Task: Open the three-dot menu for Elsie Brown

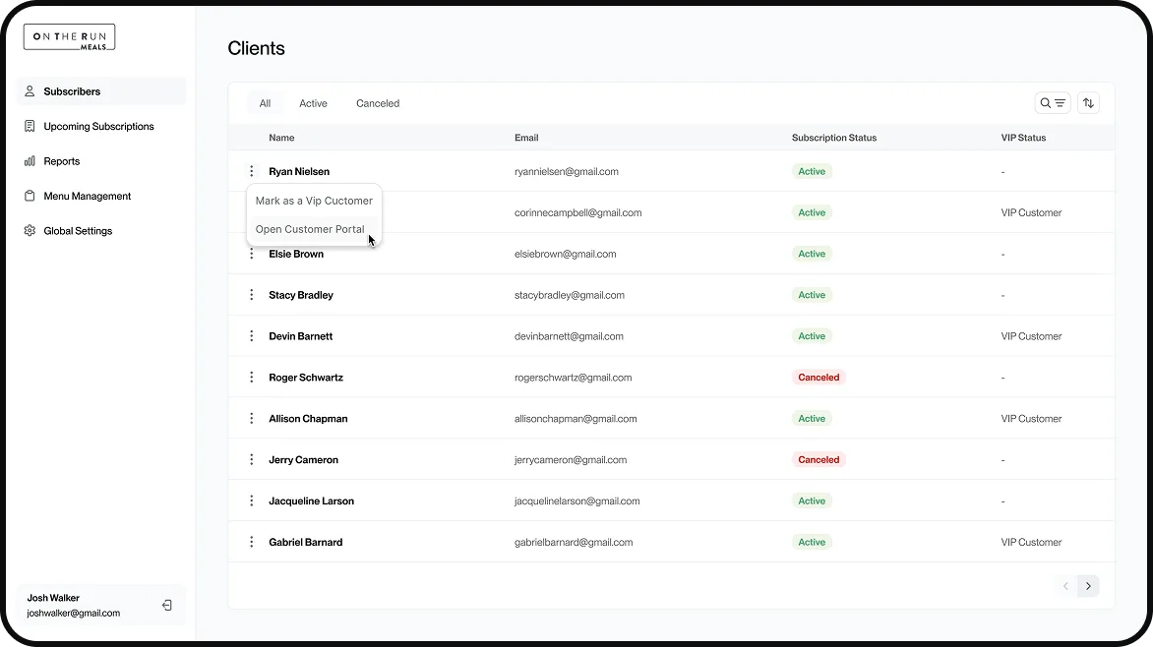Action: pos(252,254)
